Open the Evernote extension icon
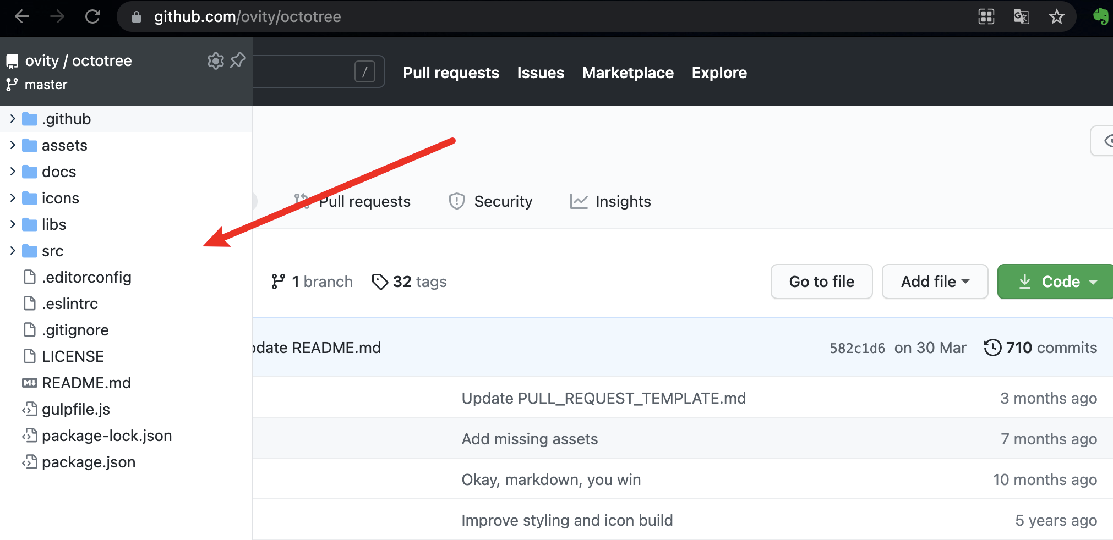The height and width of the screenshot is (540, 1113). 1100,16
